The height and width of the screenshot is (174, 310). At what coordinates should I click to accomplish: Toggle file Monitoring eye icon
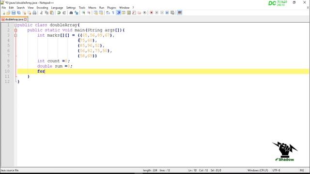(144, 13)
